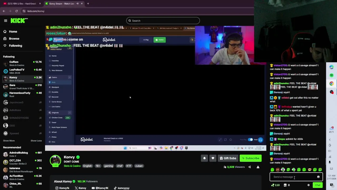Click the share icon beside viewer count

coord(250,167)
